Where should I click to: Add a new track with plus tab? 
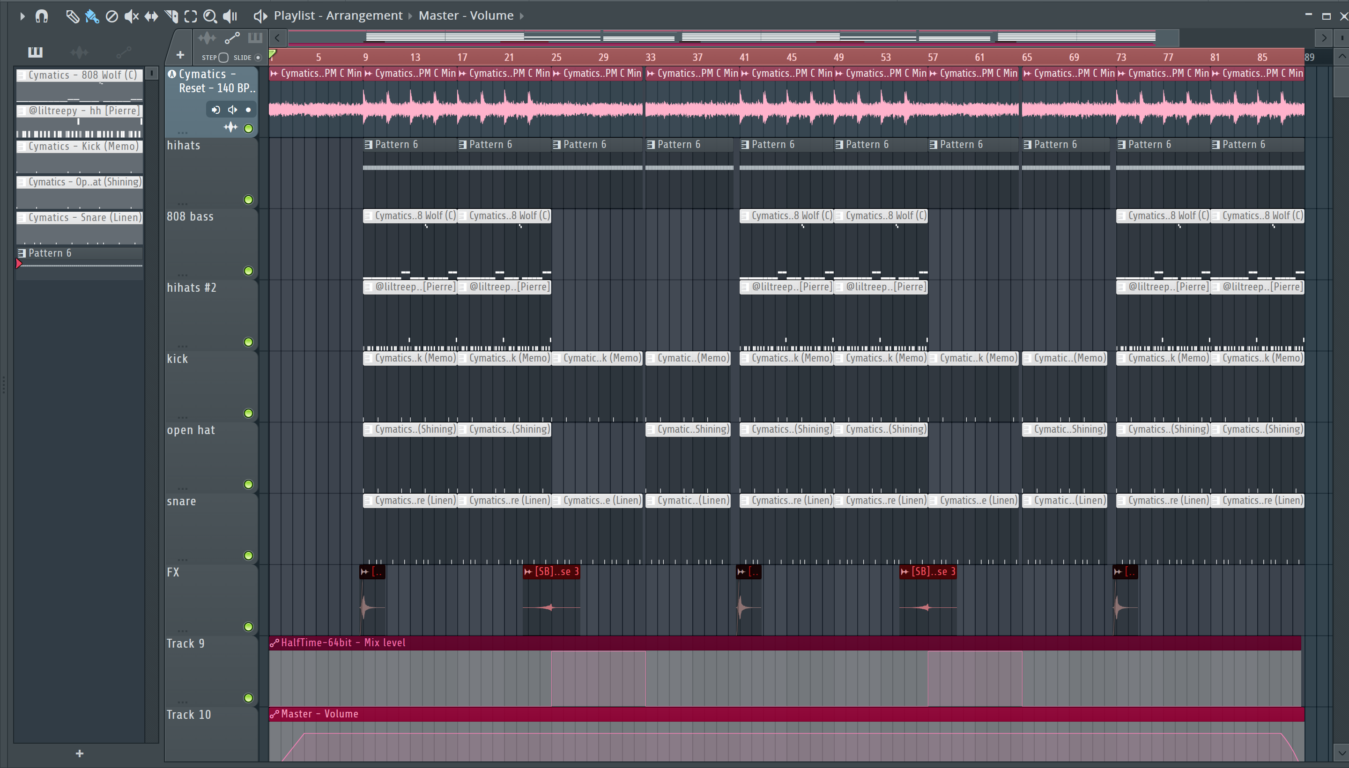(180, 55)
